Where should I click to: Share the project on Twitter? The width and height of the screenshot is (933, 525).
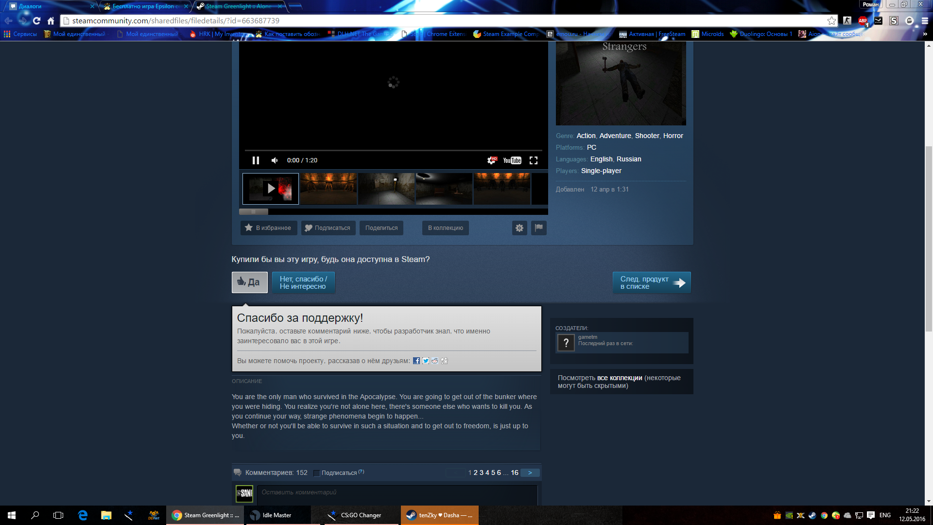tap(426, 361)
